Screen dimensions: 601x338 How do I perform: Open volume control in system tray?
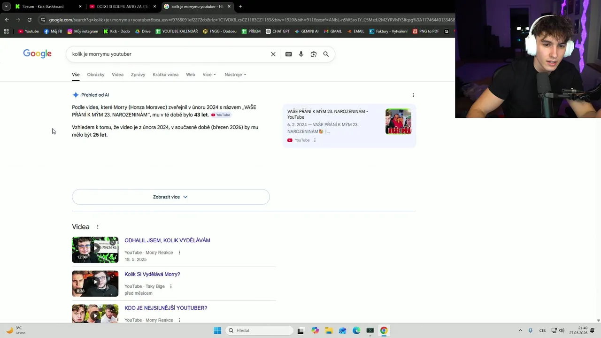coord(562,330)
